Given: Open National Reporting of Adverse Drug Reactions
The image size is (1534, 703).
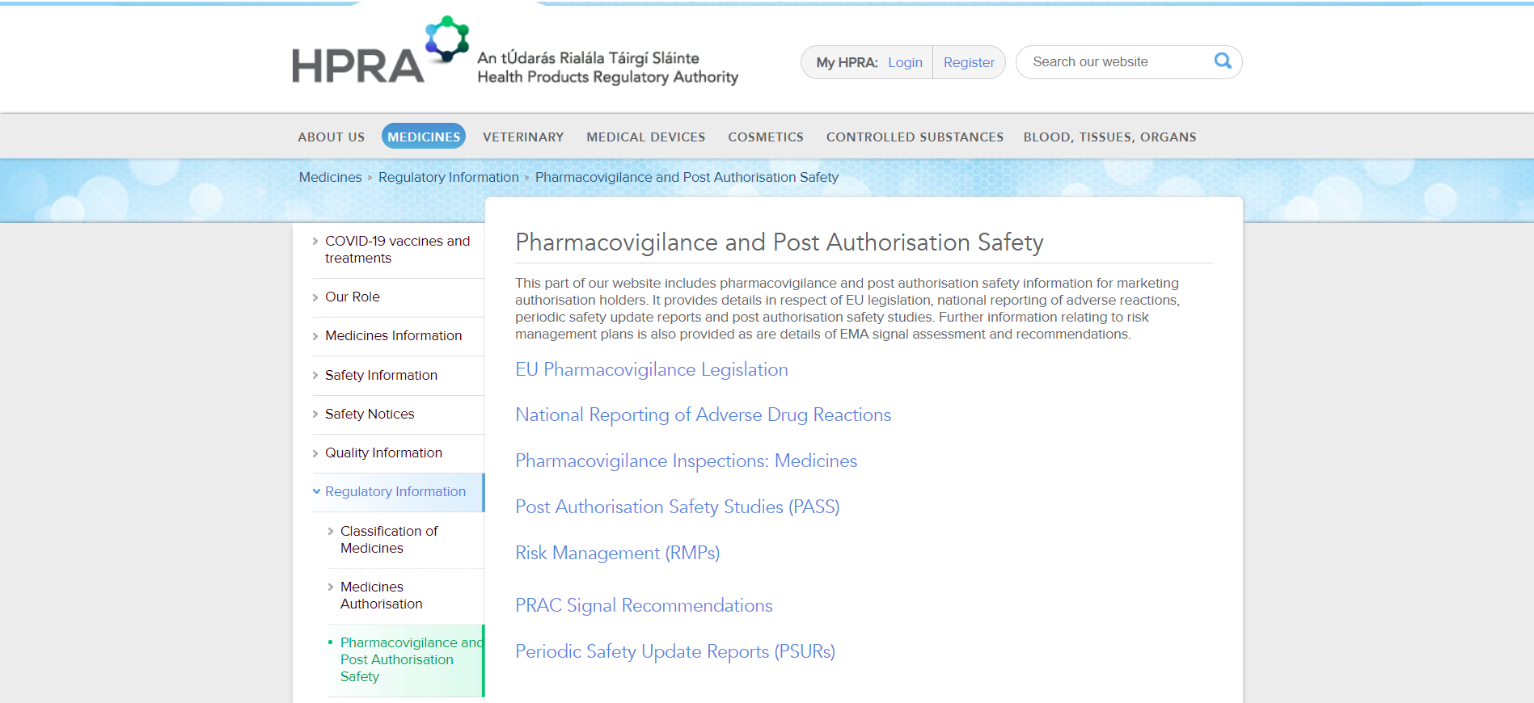Looking at the screenshot, I should click(x=703, y=415).
